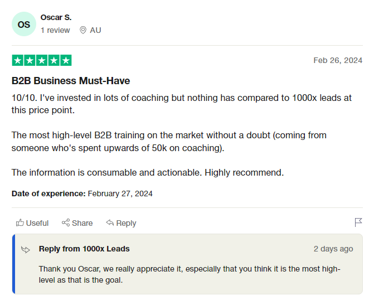The width and height of the screenshot is (374, 305).
Task: Flag this review with the flag icon
Action: (x=358, y=222)
